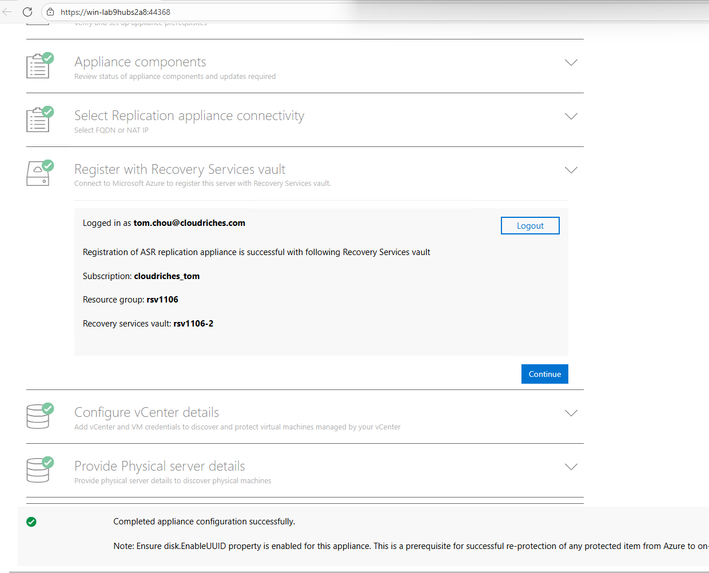Click the Continue button
The height and width of the screenshot is (573, 709).
544,373
